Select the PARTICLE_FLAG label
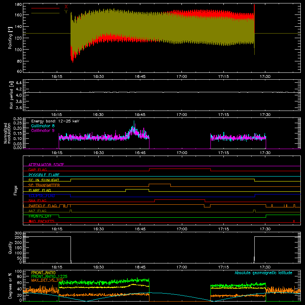 coord(43,206)
